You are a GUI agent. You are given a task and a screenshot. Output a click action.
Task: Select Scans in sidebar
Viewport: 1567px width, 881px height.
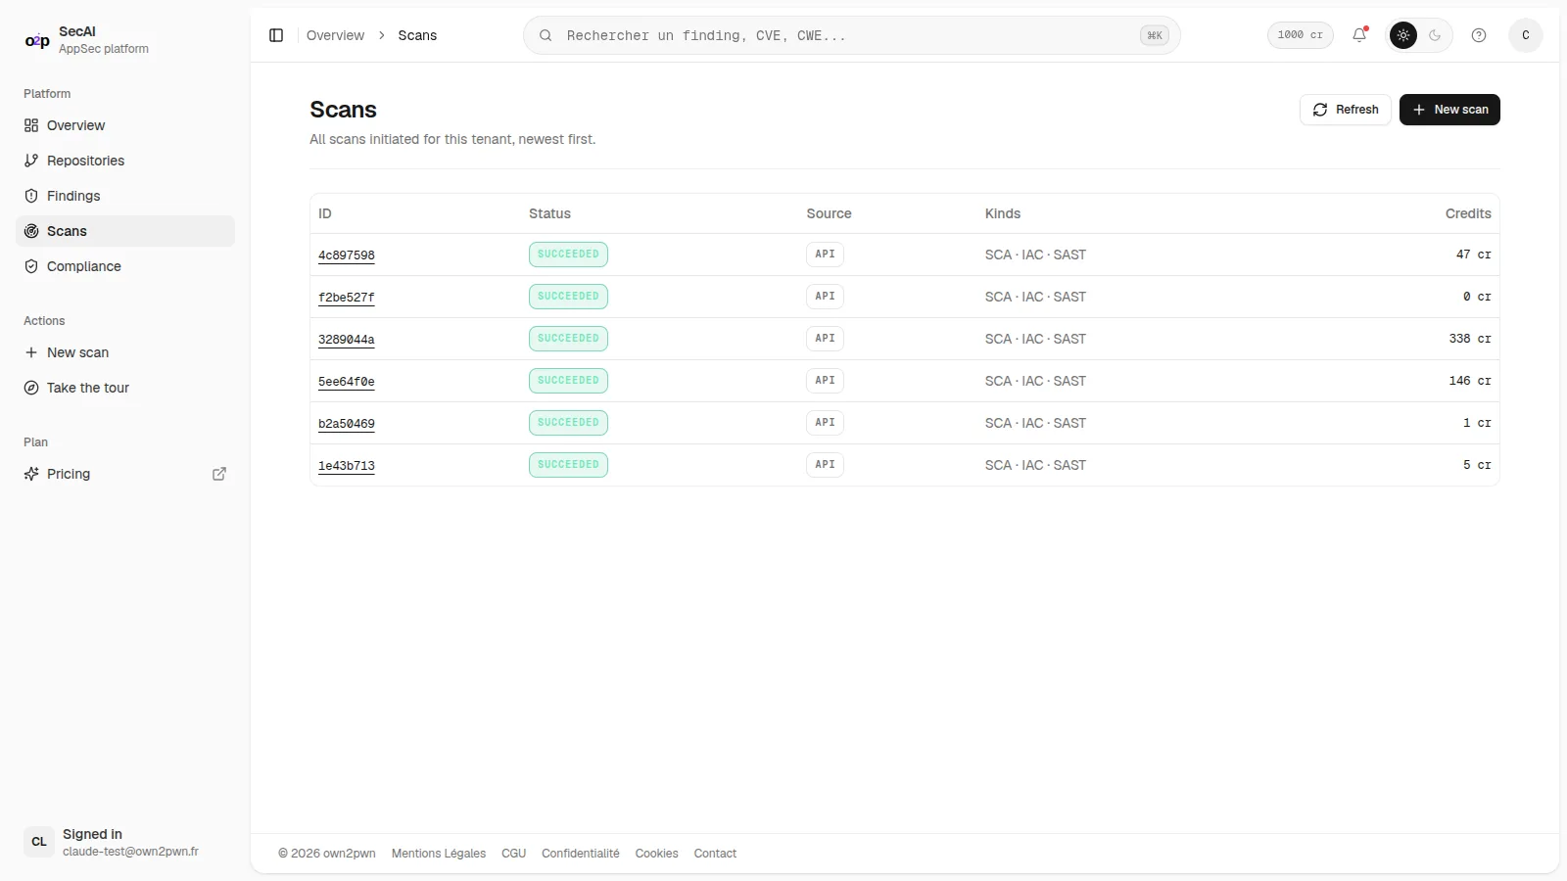pyautogui.click(x=125, y=231)
